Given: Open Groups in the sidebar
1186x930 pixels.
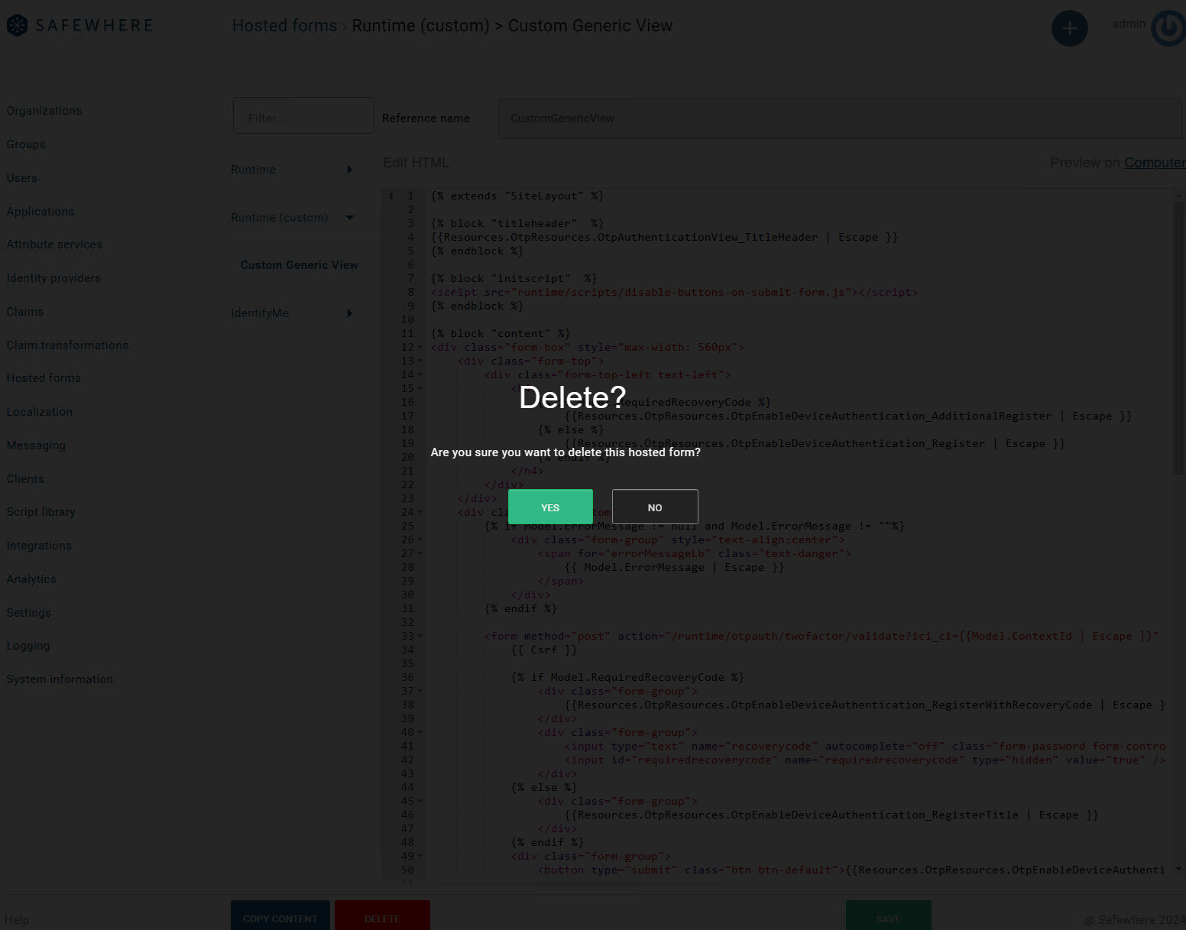Looking at the screenshot, I should (x=26, y=144).
